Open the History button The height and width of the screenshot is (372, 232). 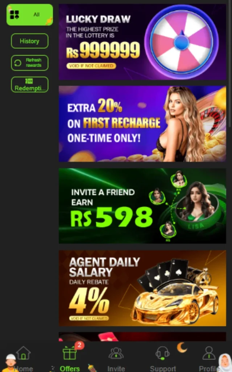click(30, 41)
